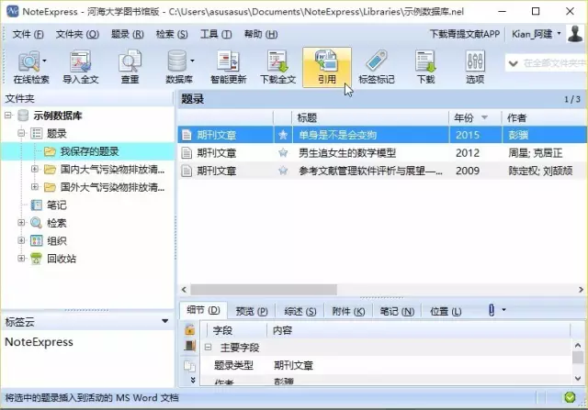This screenshot has width=588, height=410.
Task: Open the 数据库 database tool
Action: (179, 67)
